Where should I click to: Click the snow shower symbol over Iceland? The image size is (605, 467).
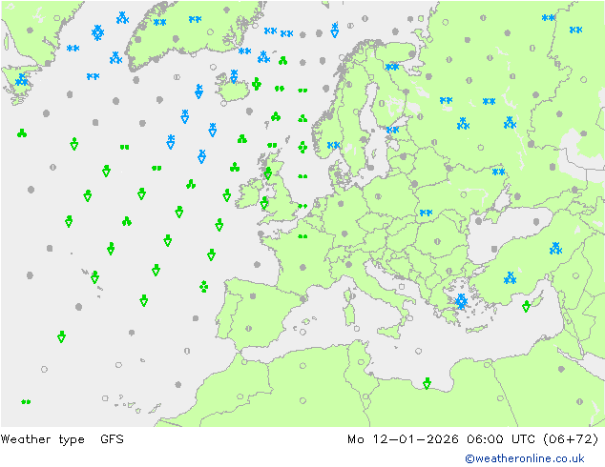point(234,76)
